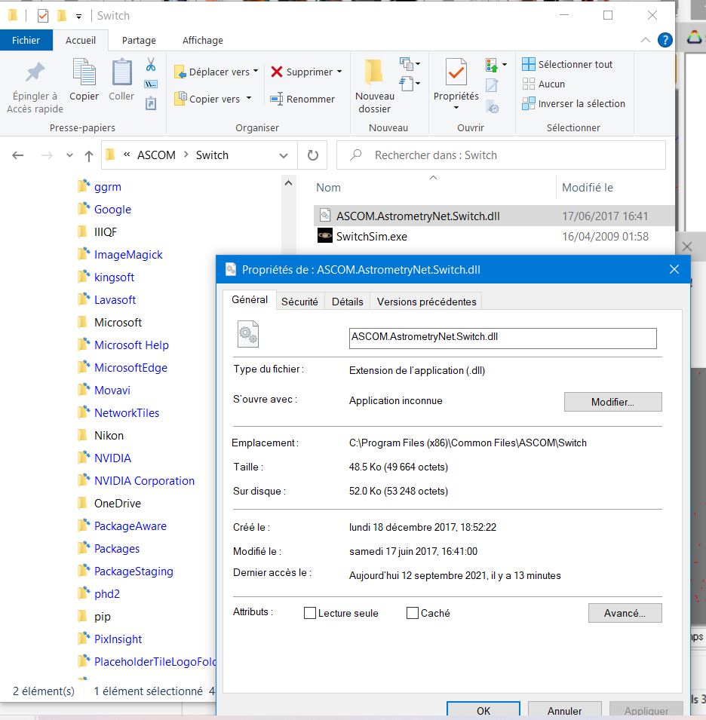Switch to the Sécurité tab
This screenshot has height=720, width=706.
pyautogui.click(x=299, y=302)
